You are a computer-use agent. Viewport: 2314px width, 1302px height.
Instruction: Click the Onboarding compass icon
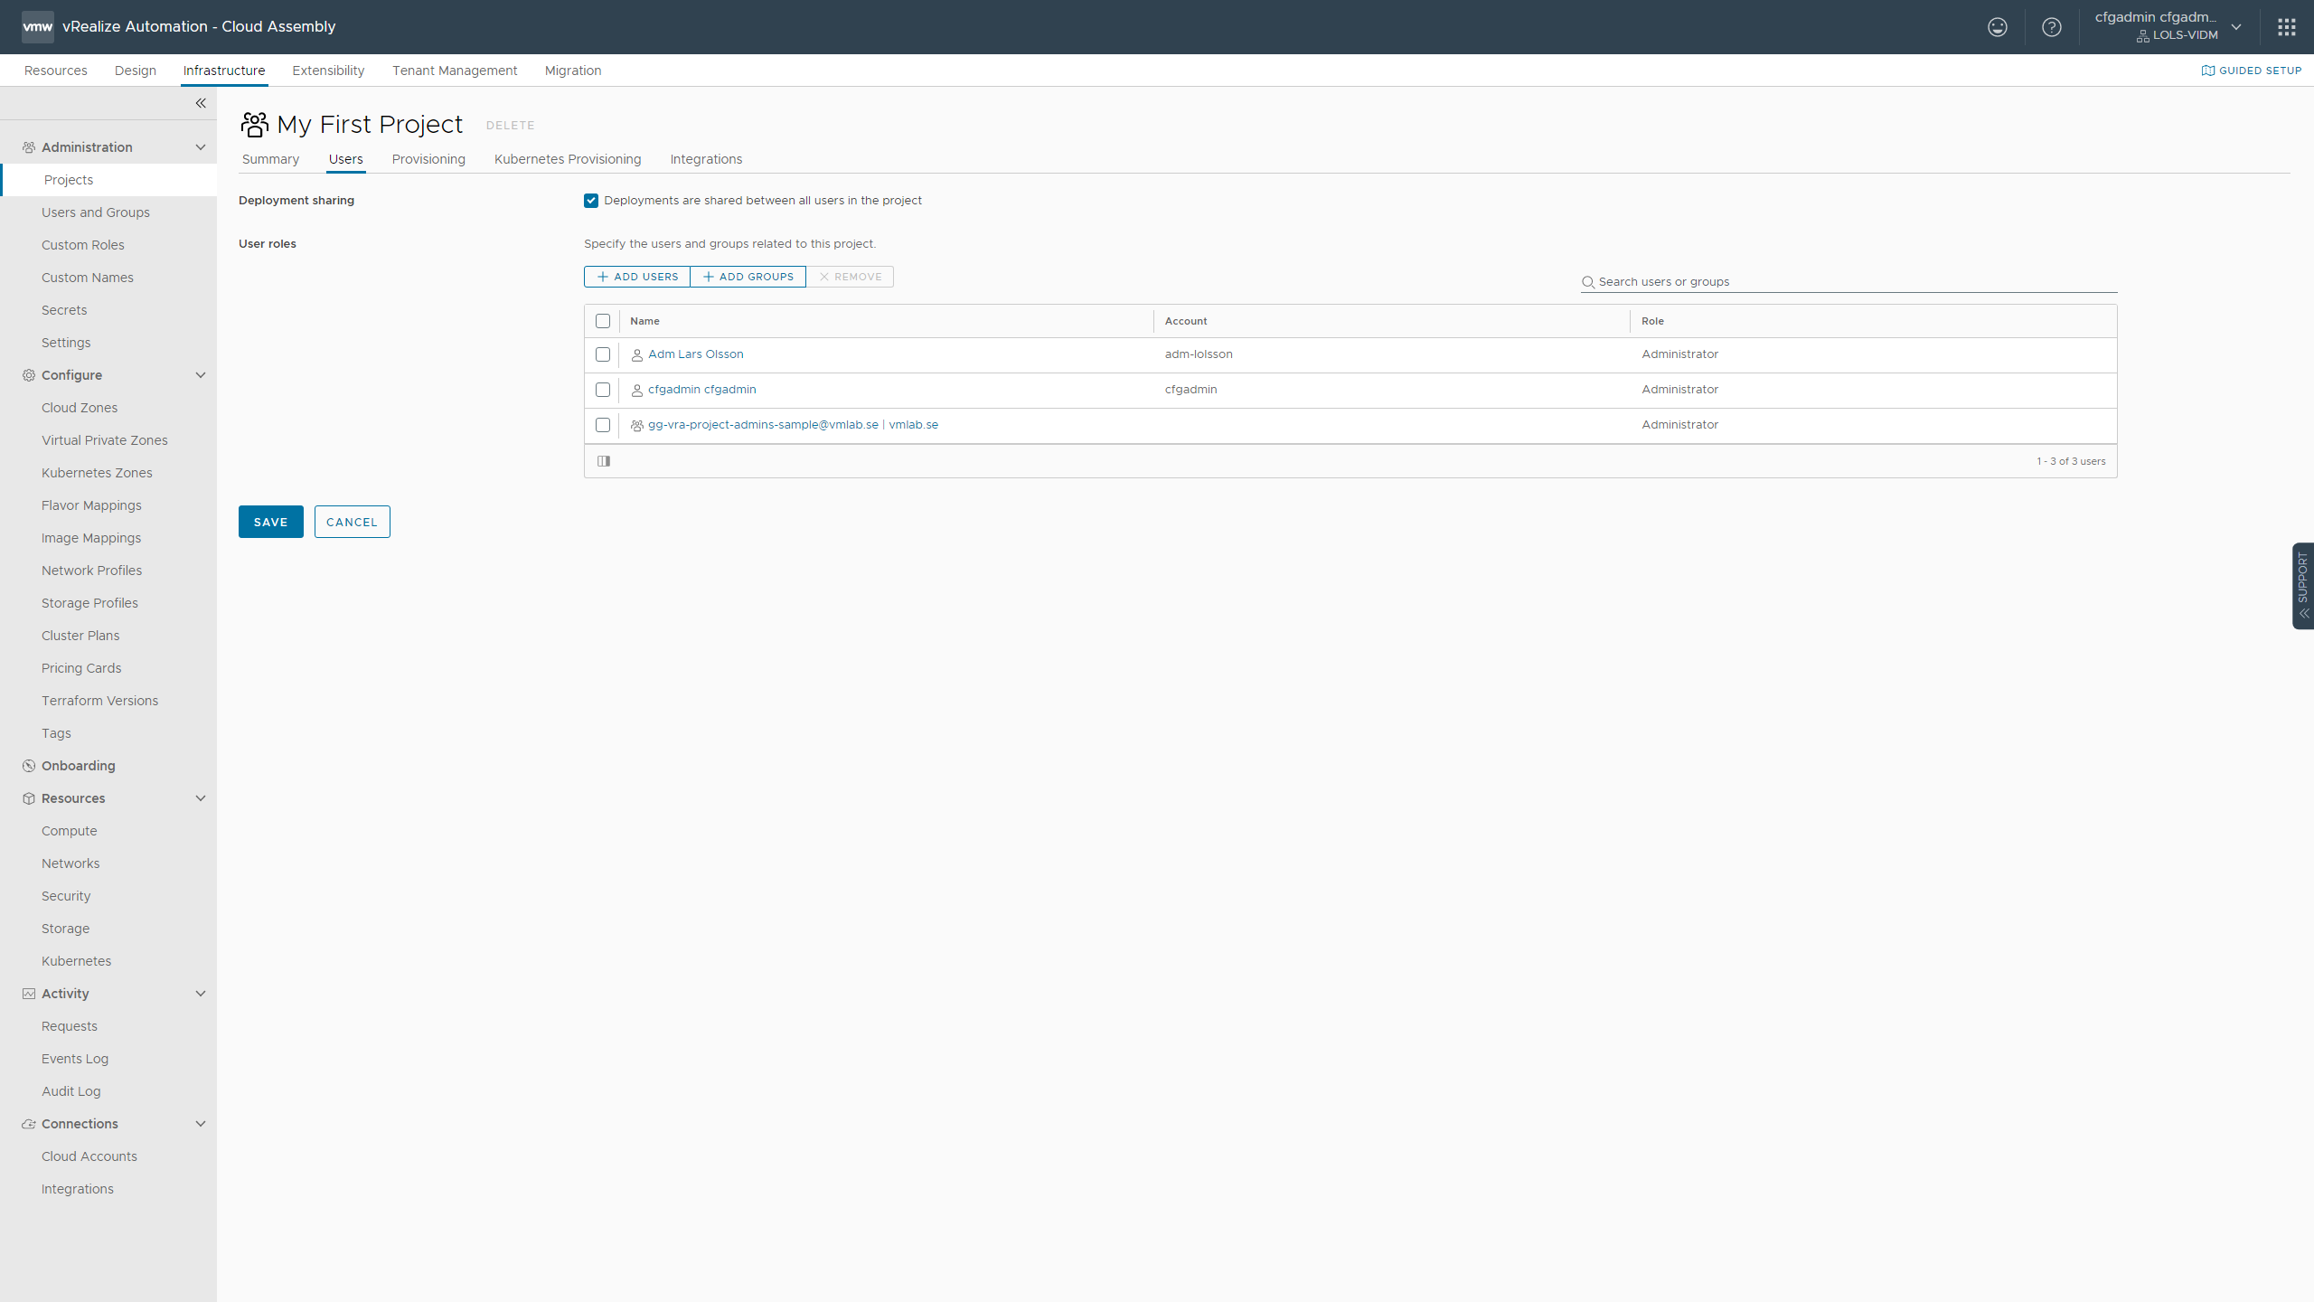point(29,766)
